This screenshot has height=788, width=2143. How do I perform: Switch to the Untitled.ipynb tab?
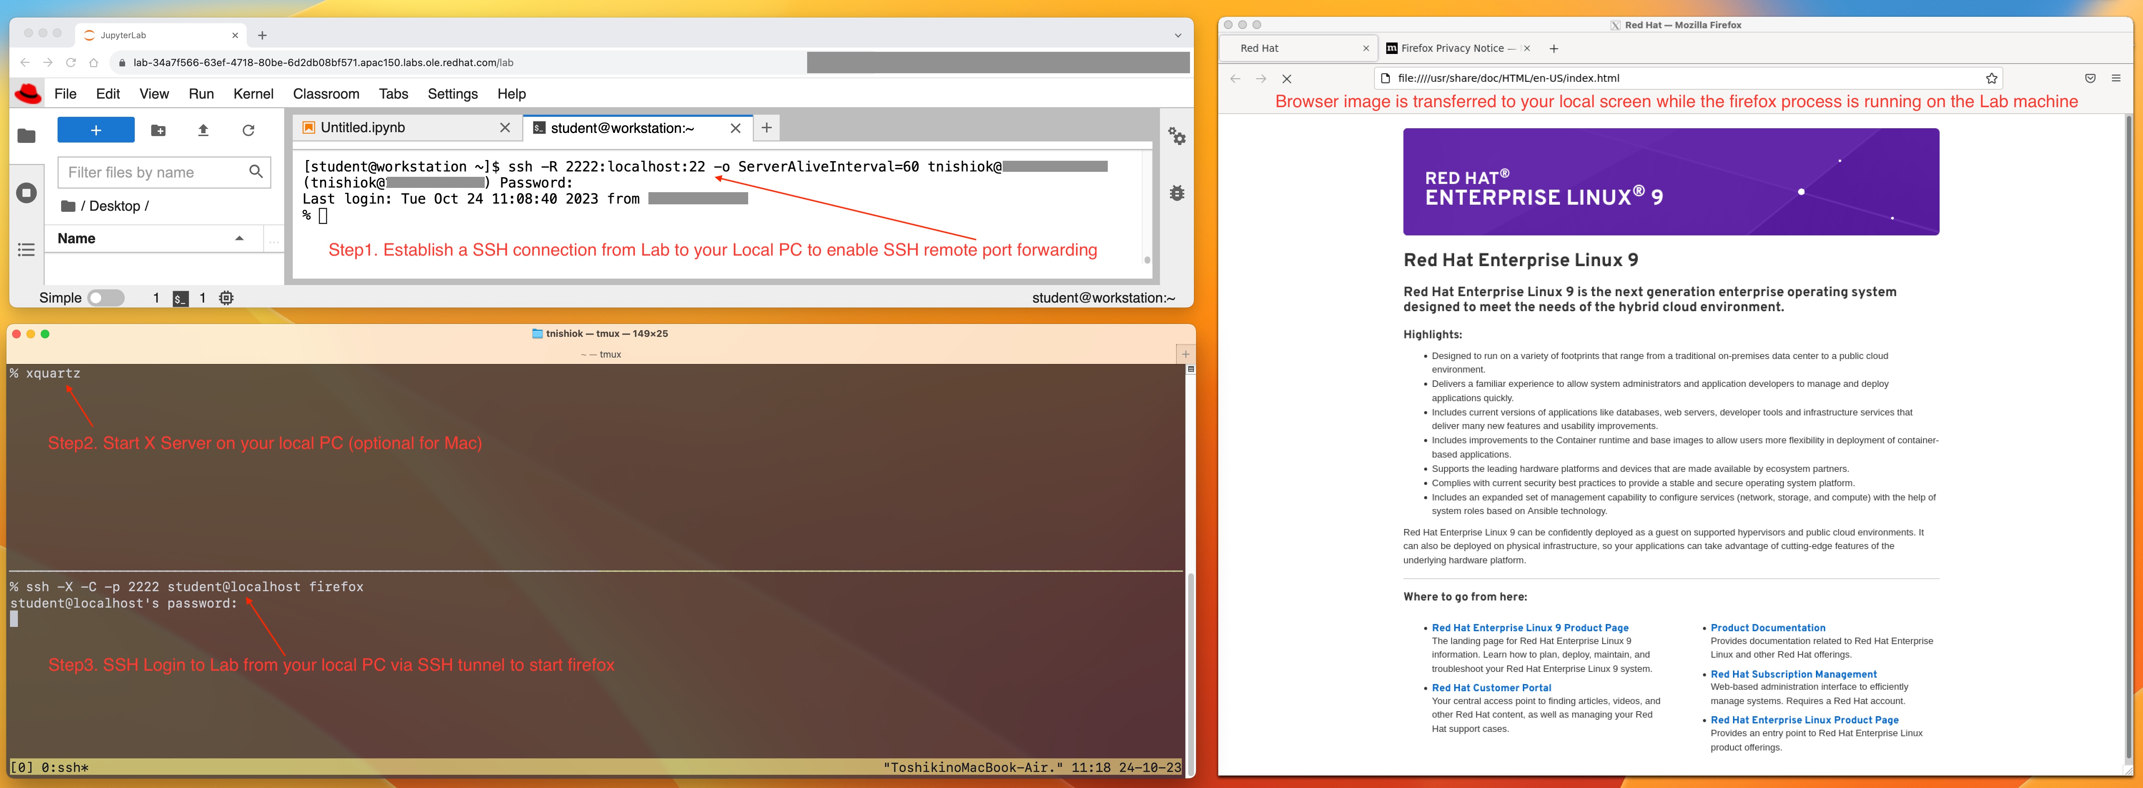[363, 127]
